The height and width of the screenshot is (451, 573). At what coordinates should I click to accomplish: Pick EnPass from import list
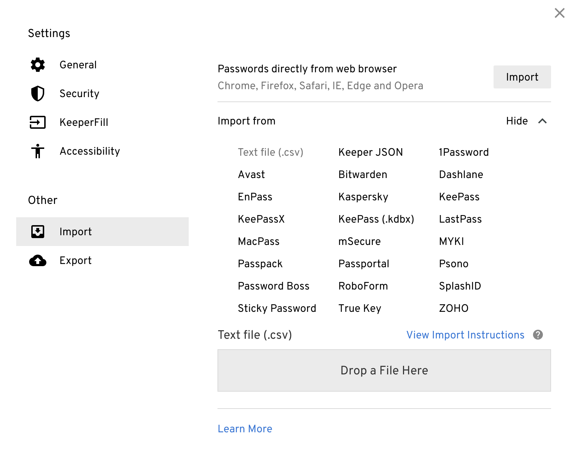point(255,197)
